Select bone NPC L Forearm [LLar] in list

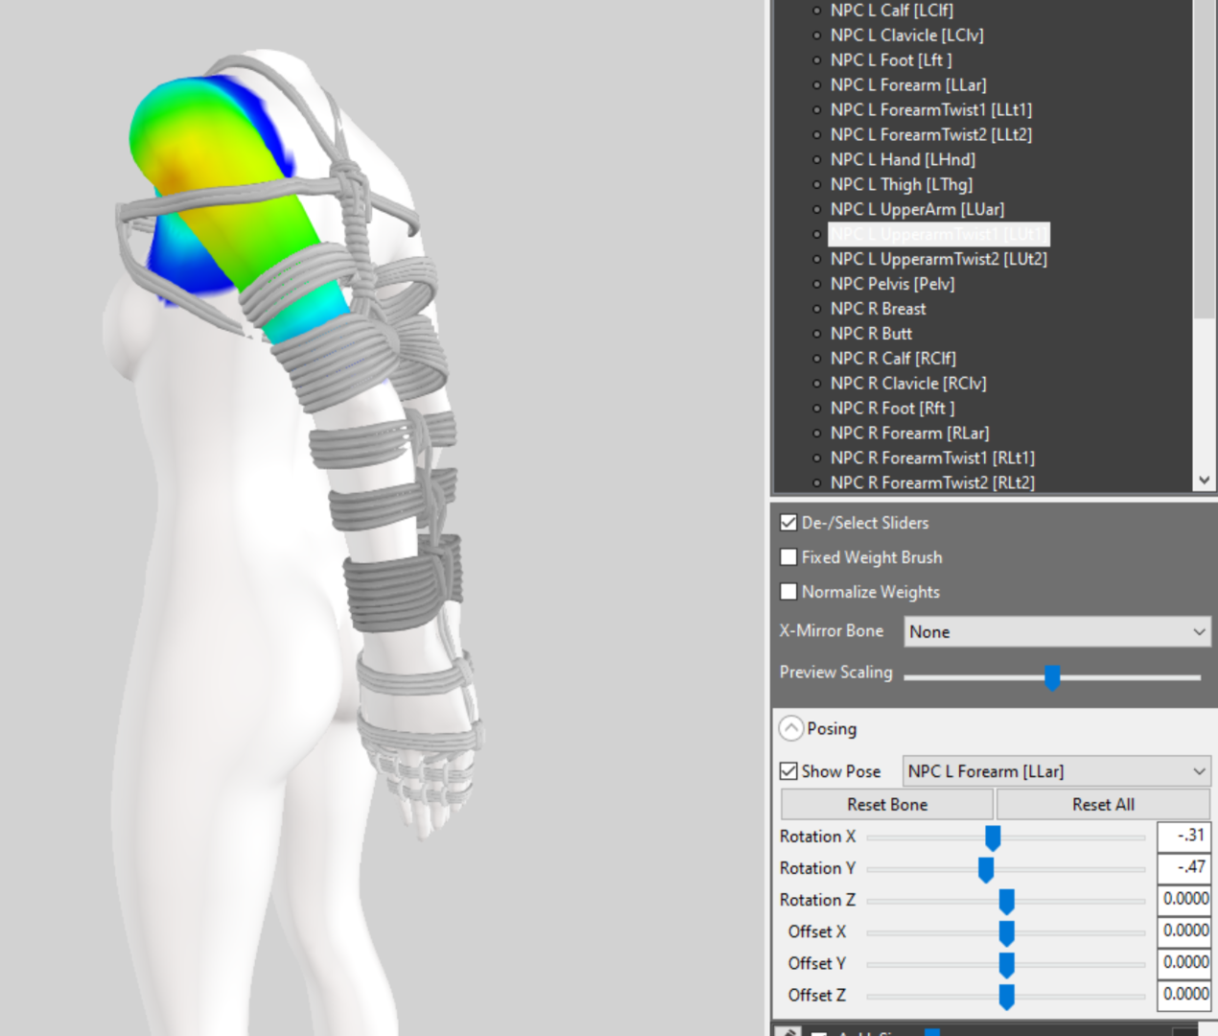coord(908,85)
